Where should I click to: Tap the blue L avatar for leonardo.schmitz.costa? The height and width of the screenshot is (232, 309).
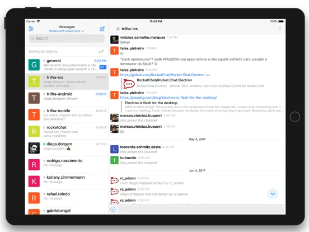(x=114, y=149)
